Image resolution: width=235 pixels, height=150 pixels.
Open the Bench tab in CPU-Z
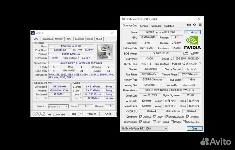pyautogui.click(x=90, y=39)
